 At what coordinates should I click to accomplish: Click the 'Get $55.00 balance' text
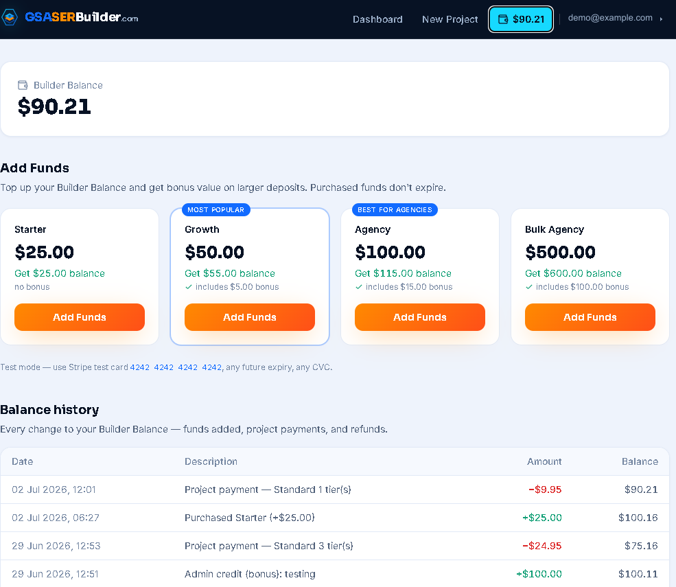click(230, 273)
